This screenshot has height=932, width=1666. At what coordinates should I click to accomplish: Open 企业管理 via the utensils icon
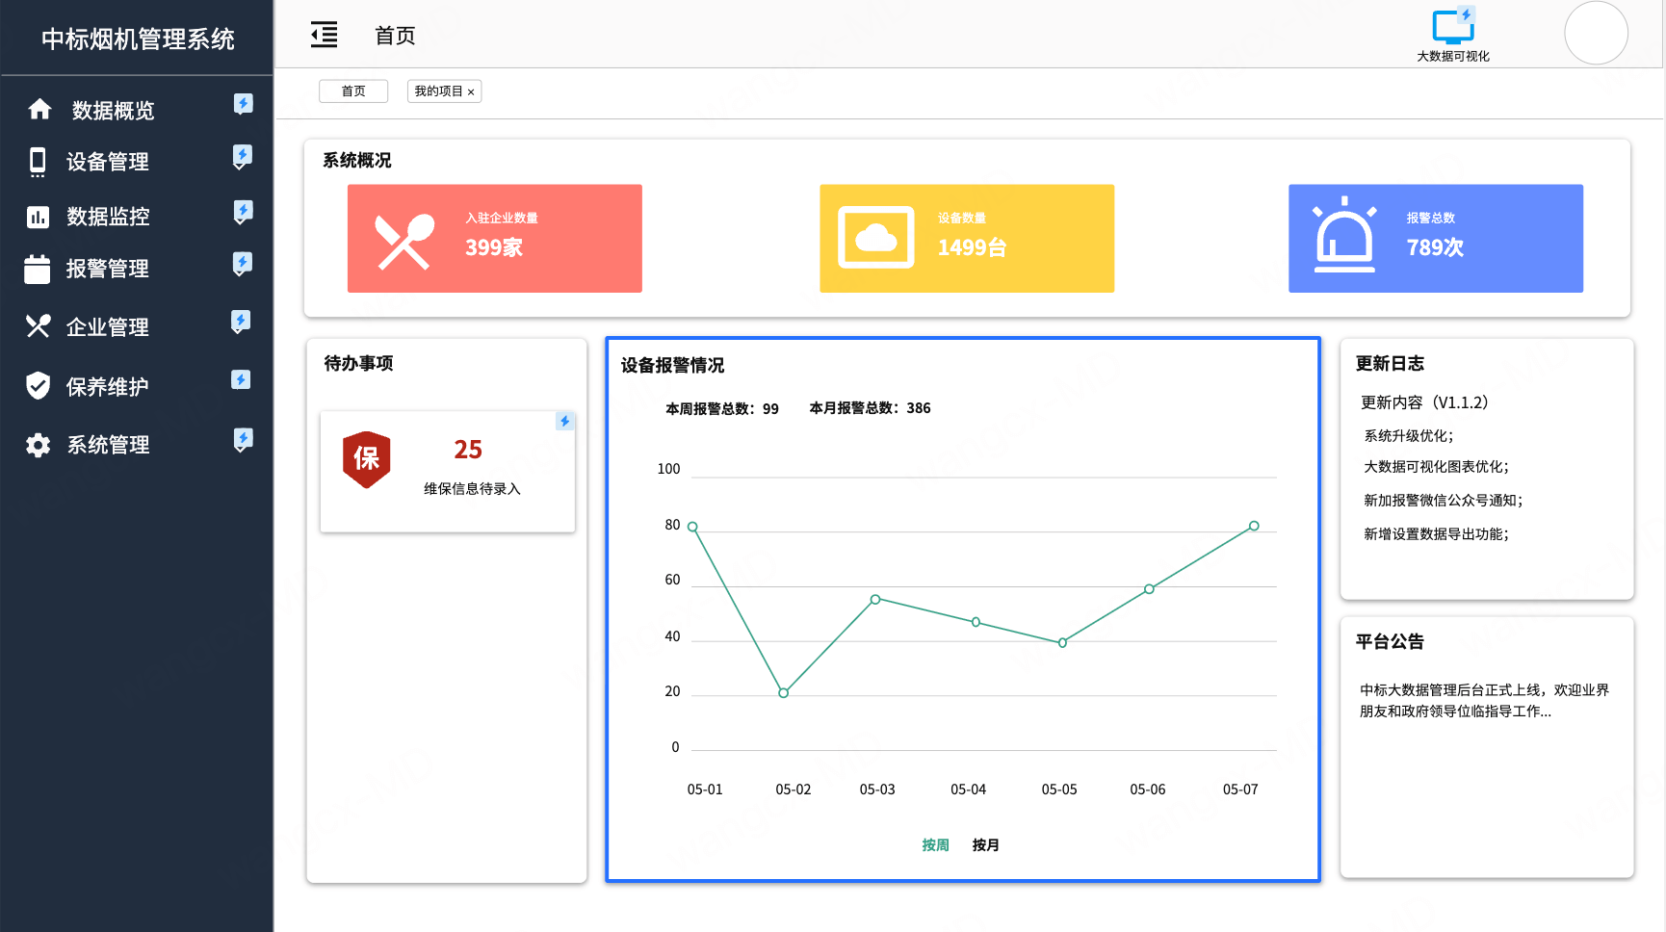point(37,326)
